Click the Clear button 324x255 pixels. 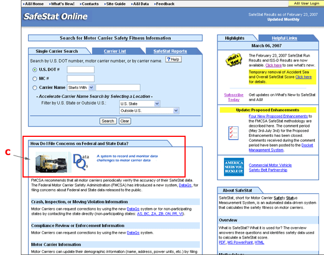pyautogui.click(x=125, y=121)
